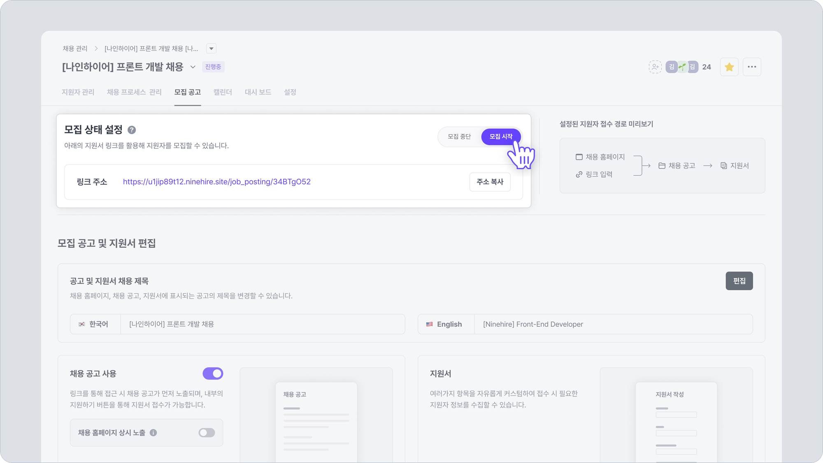This screenshot has height=463, width=823.
Task: Select 모집 시작 option
Action: pyautogui.click(x=501, y=137)
